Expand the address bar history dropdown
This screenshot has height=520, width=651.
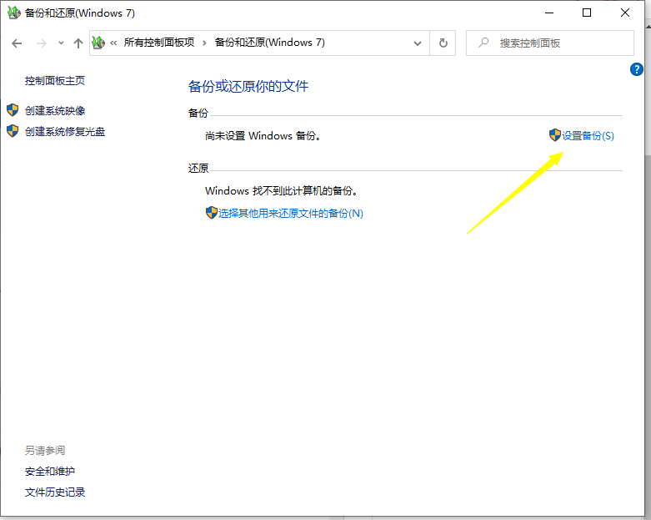pyautogui.click(x=418, y=43)
